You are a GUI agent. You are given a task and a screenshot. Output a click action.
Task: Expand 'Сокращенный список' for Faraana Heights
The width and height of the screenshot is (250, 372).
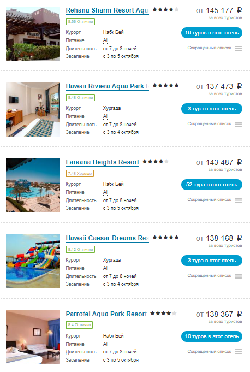point(209,200)
